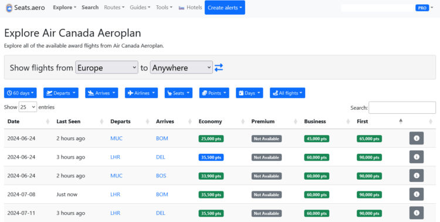Open the Seats filter dropdown

coord(178,93)
